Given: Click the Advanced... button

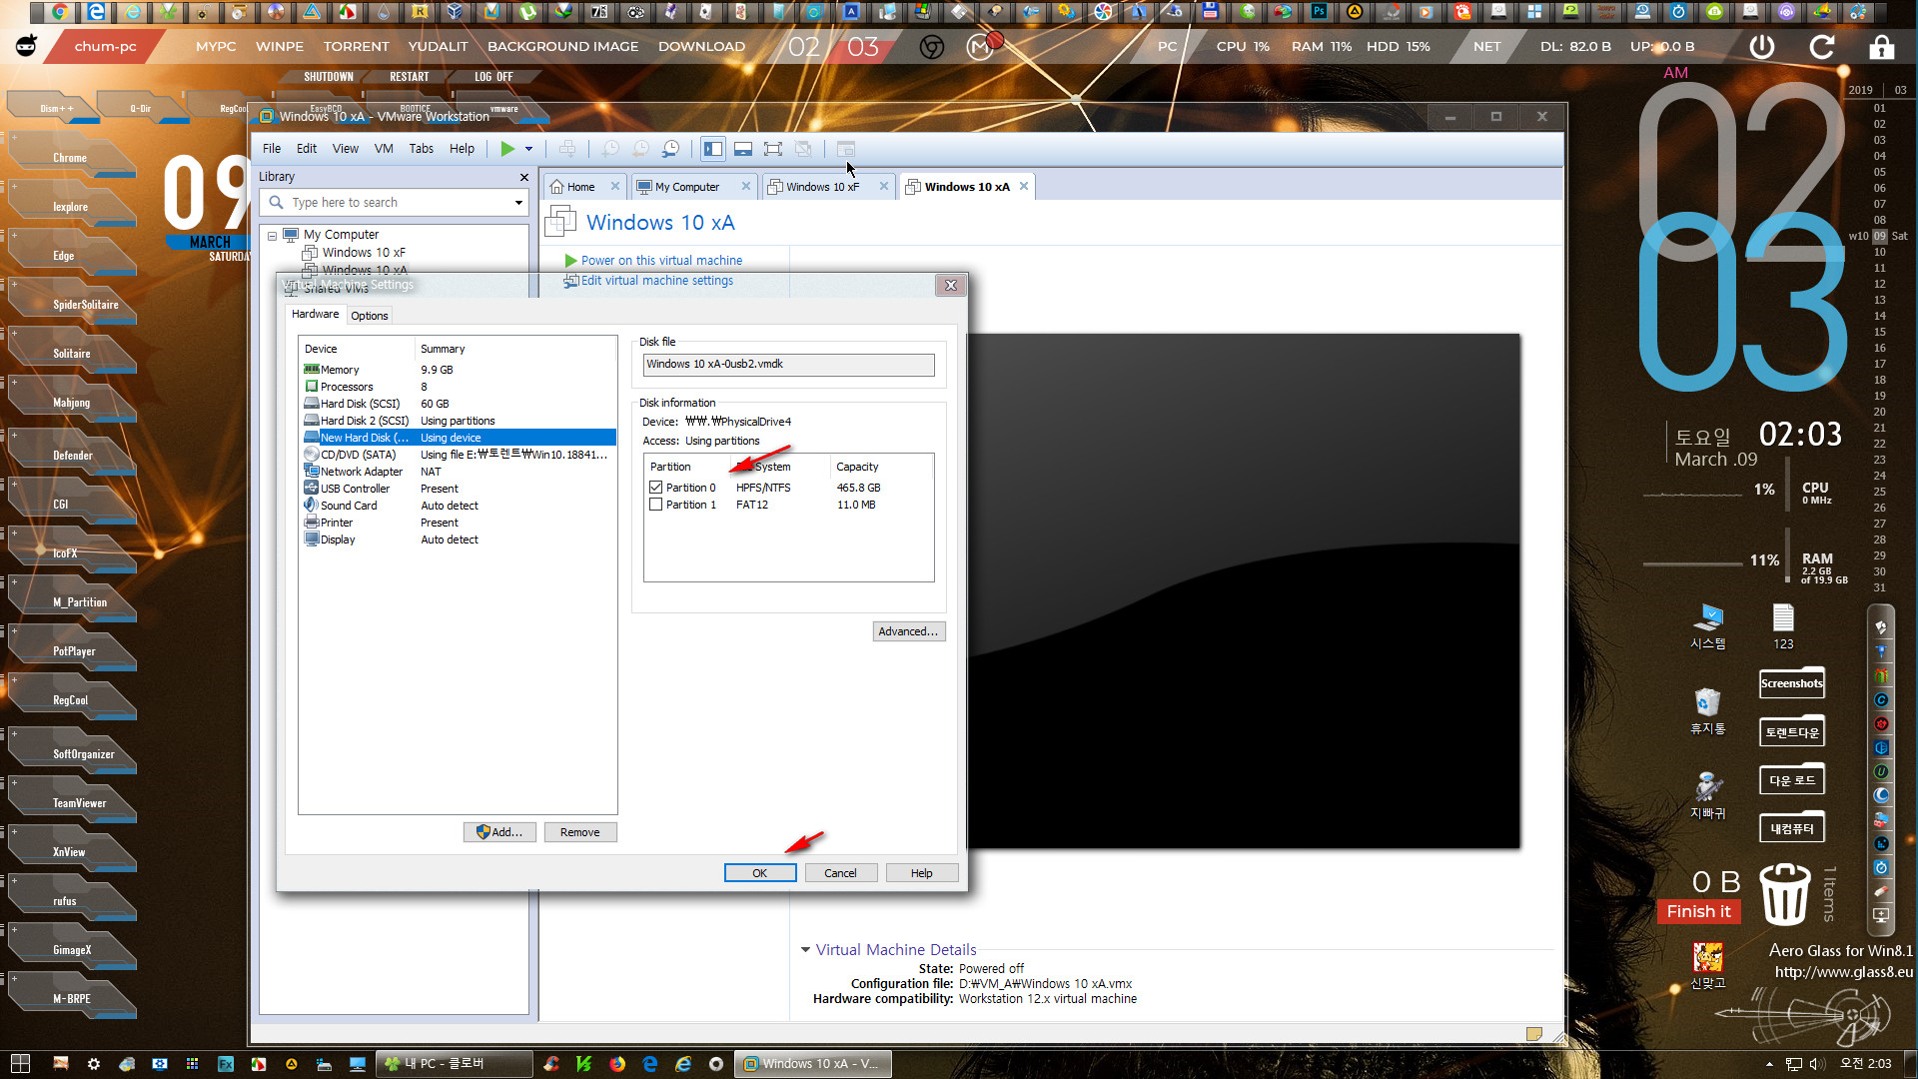Looking at the screenshot, I should point(908,631).
